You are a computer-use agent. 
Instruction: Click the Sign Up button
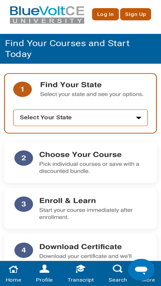pyautogui.click(x=136, y=14)
